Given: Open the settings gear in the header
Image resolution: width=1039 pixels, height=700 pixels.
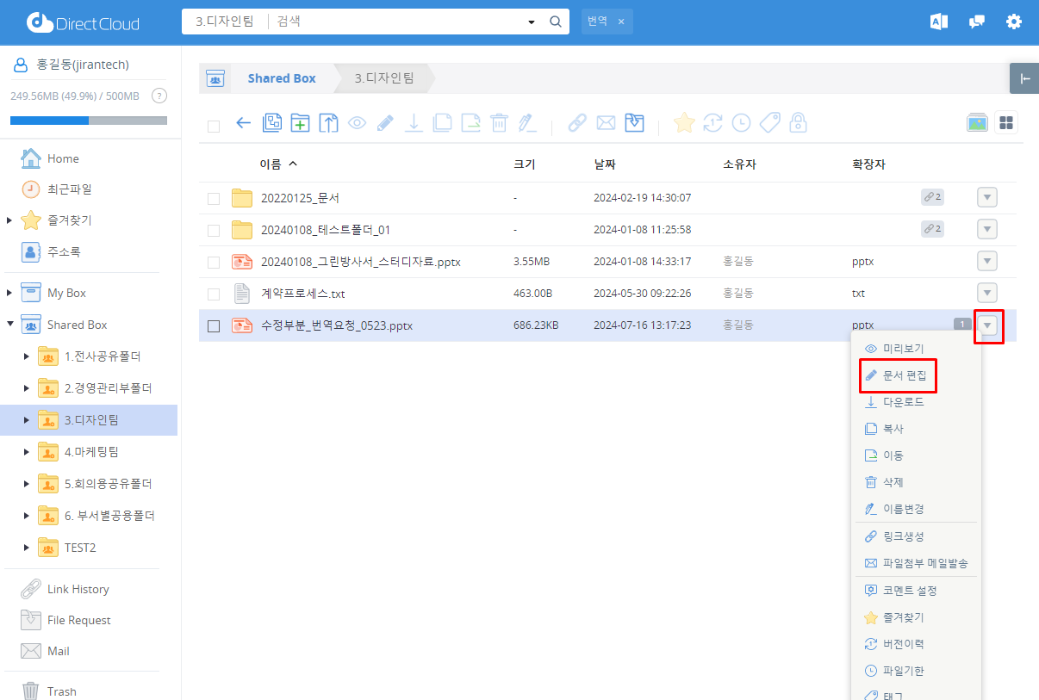Looking at the screenshot, I should click(1014, 22).
